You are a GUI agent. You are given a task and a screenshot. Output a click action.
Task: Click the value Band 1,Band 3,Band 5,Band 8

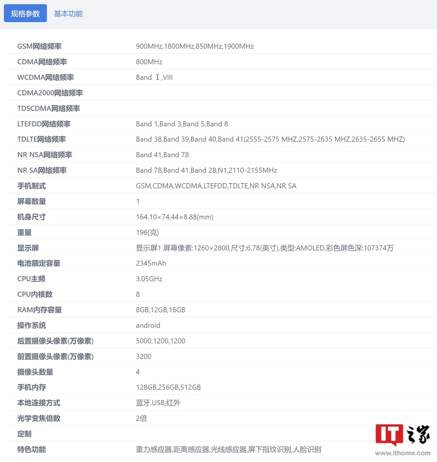[182, 124]
